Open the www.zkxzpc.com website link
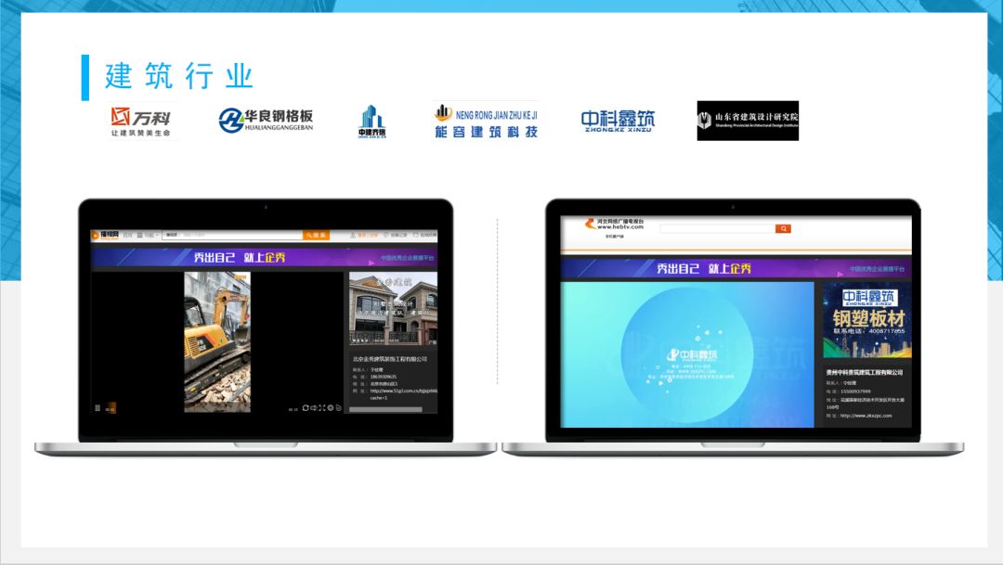 (866, 416)
